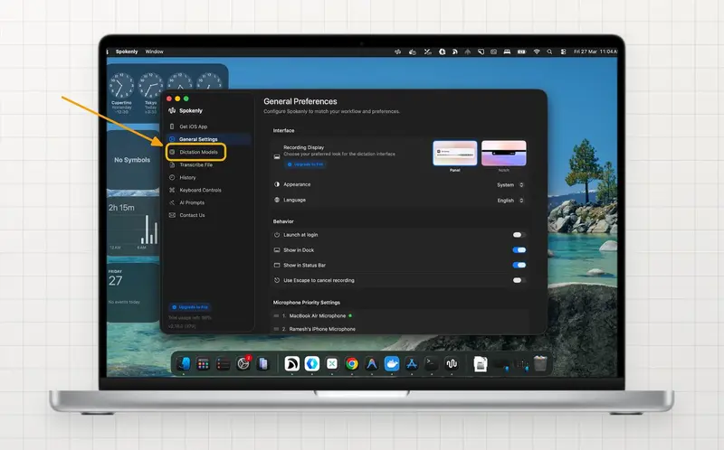Grab handle beside MacBook Air Microphone
This screenshot has width=724, height=450.
point(276,316)
